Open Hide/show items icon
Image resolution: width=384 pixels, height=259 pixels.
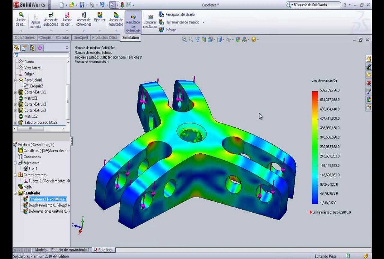229,40
